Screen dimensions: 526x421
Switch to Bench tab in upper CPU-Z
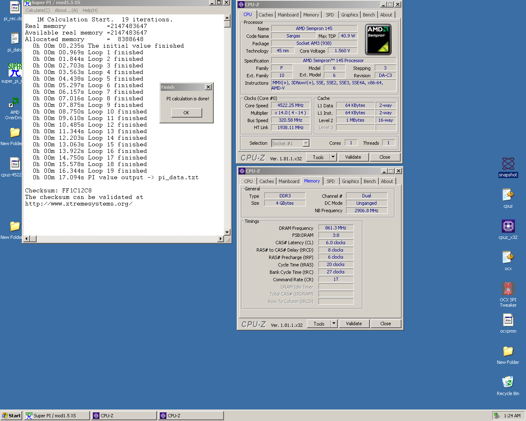coord(369,15)
